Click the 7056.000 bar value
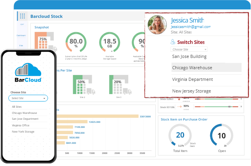 point(79,133)
